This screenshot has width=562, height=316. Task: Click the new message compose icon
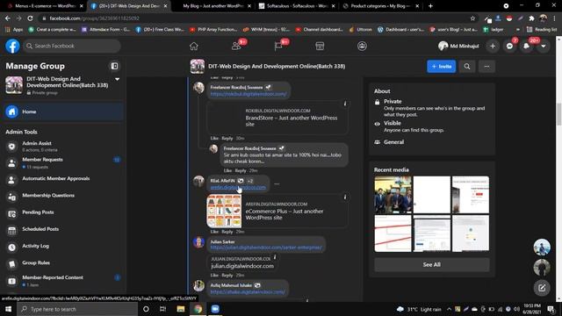[542, 287]
